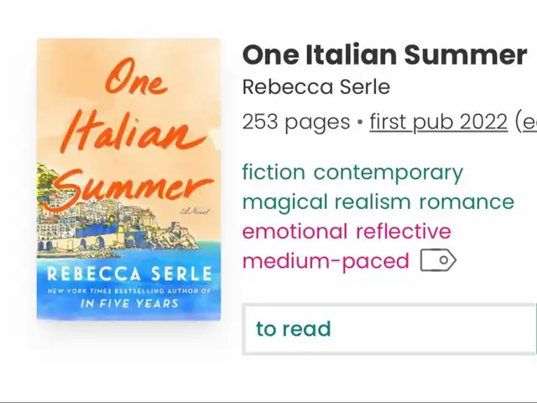
Task: Select the 'emotional' mood tag
Action: click(295, 232)
